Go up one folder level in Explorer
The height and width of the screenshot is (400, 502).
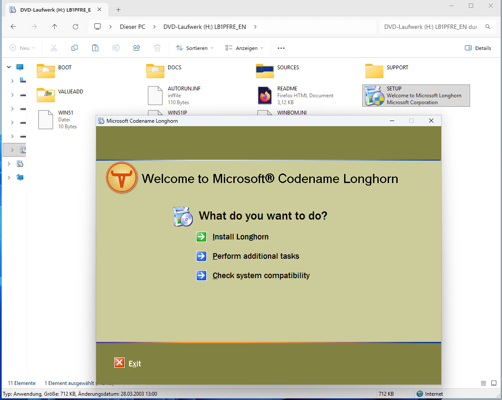click(55, 27)
